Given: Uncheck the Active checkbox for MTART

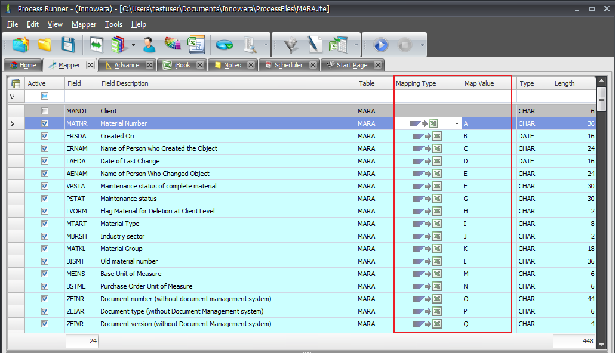Looking at the screenshot, I should pyautogui.click(x=45, y=224).
